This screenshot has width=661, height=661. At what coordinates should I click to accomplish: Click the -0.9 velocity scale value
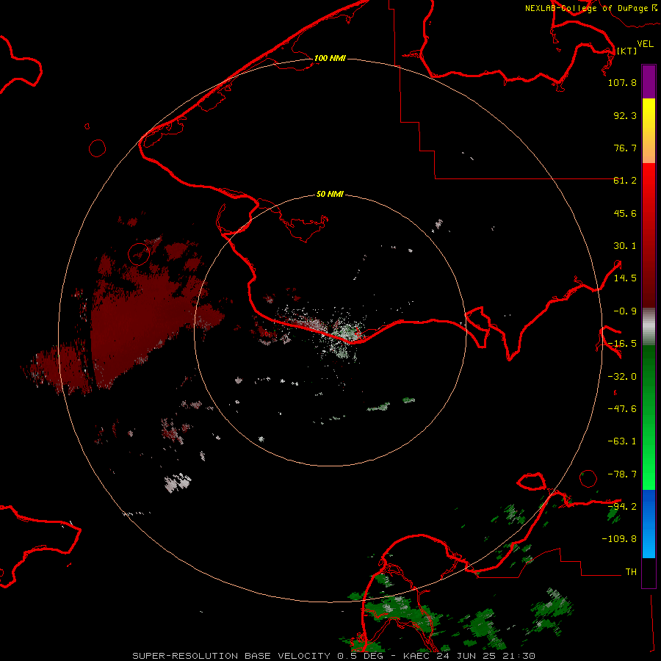(x=625, y=311)
